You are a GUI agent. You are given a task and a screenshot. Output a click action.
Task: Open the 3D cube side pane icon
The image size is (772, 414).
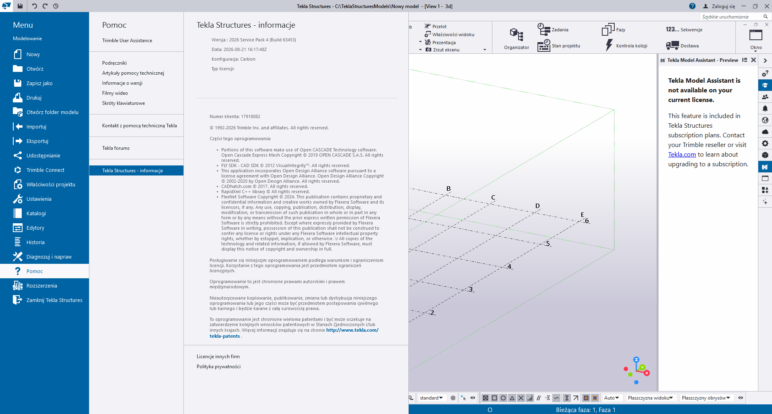click(765, 155)
